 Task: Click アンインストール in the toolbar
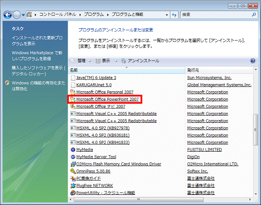[140, 61]
